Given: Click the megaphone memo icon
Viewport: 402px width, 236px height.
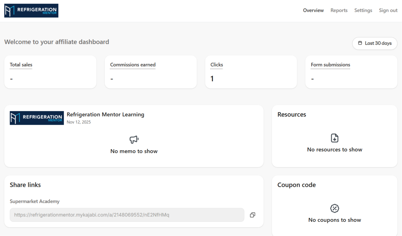Looking at the screenshot, I should click(134, 139).
